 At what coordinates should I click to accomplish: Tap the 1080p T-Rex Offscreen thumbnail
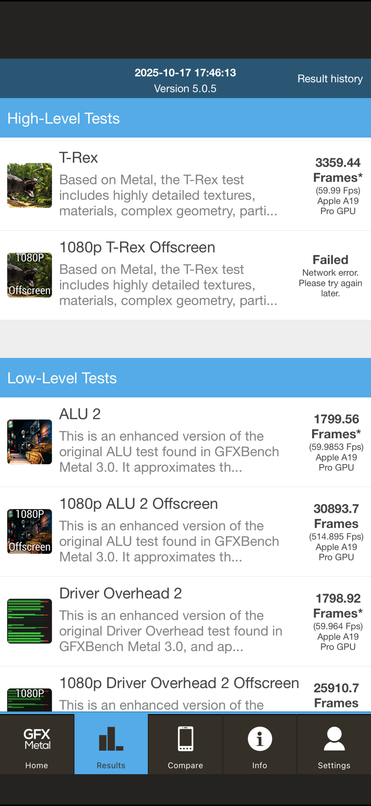(x=30, y=275)
